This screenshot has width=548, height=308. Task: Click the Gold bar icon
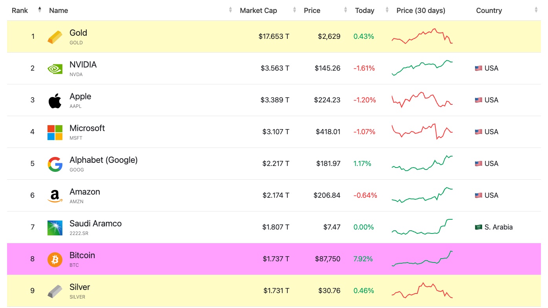[55, 37]
